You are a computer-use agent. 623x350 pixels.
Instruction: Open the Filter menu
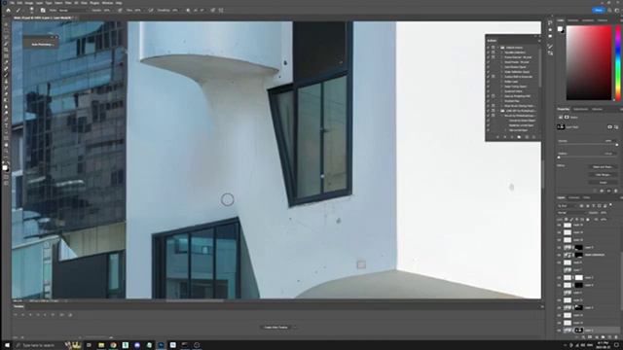coord(68,3)
